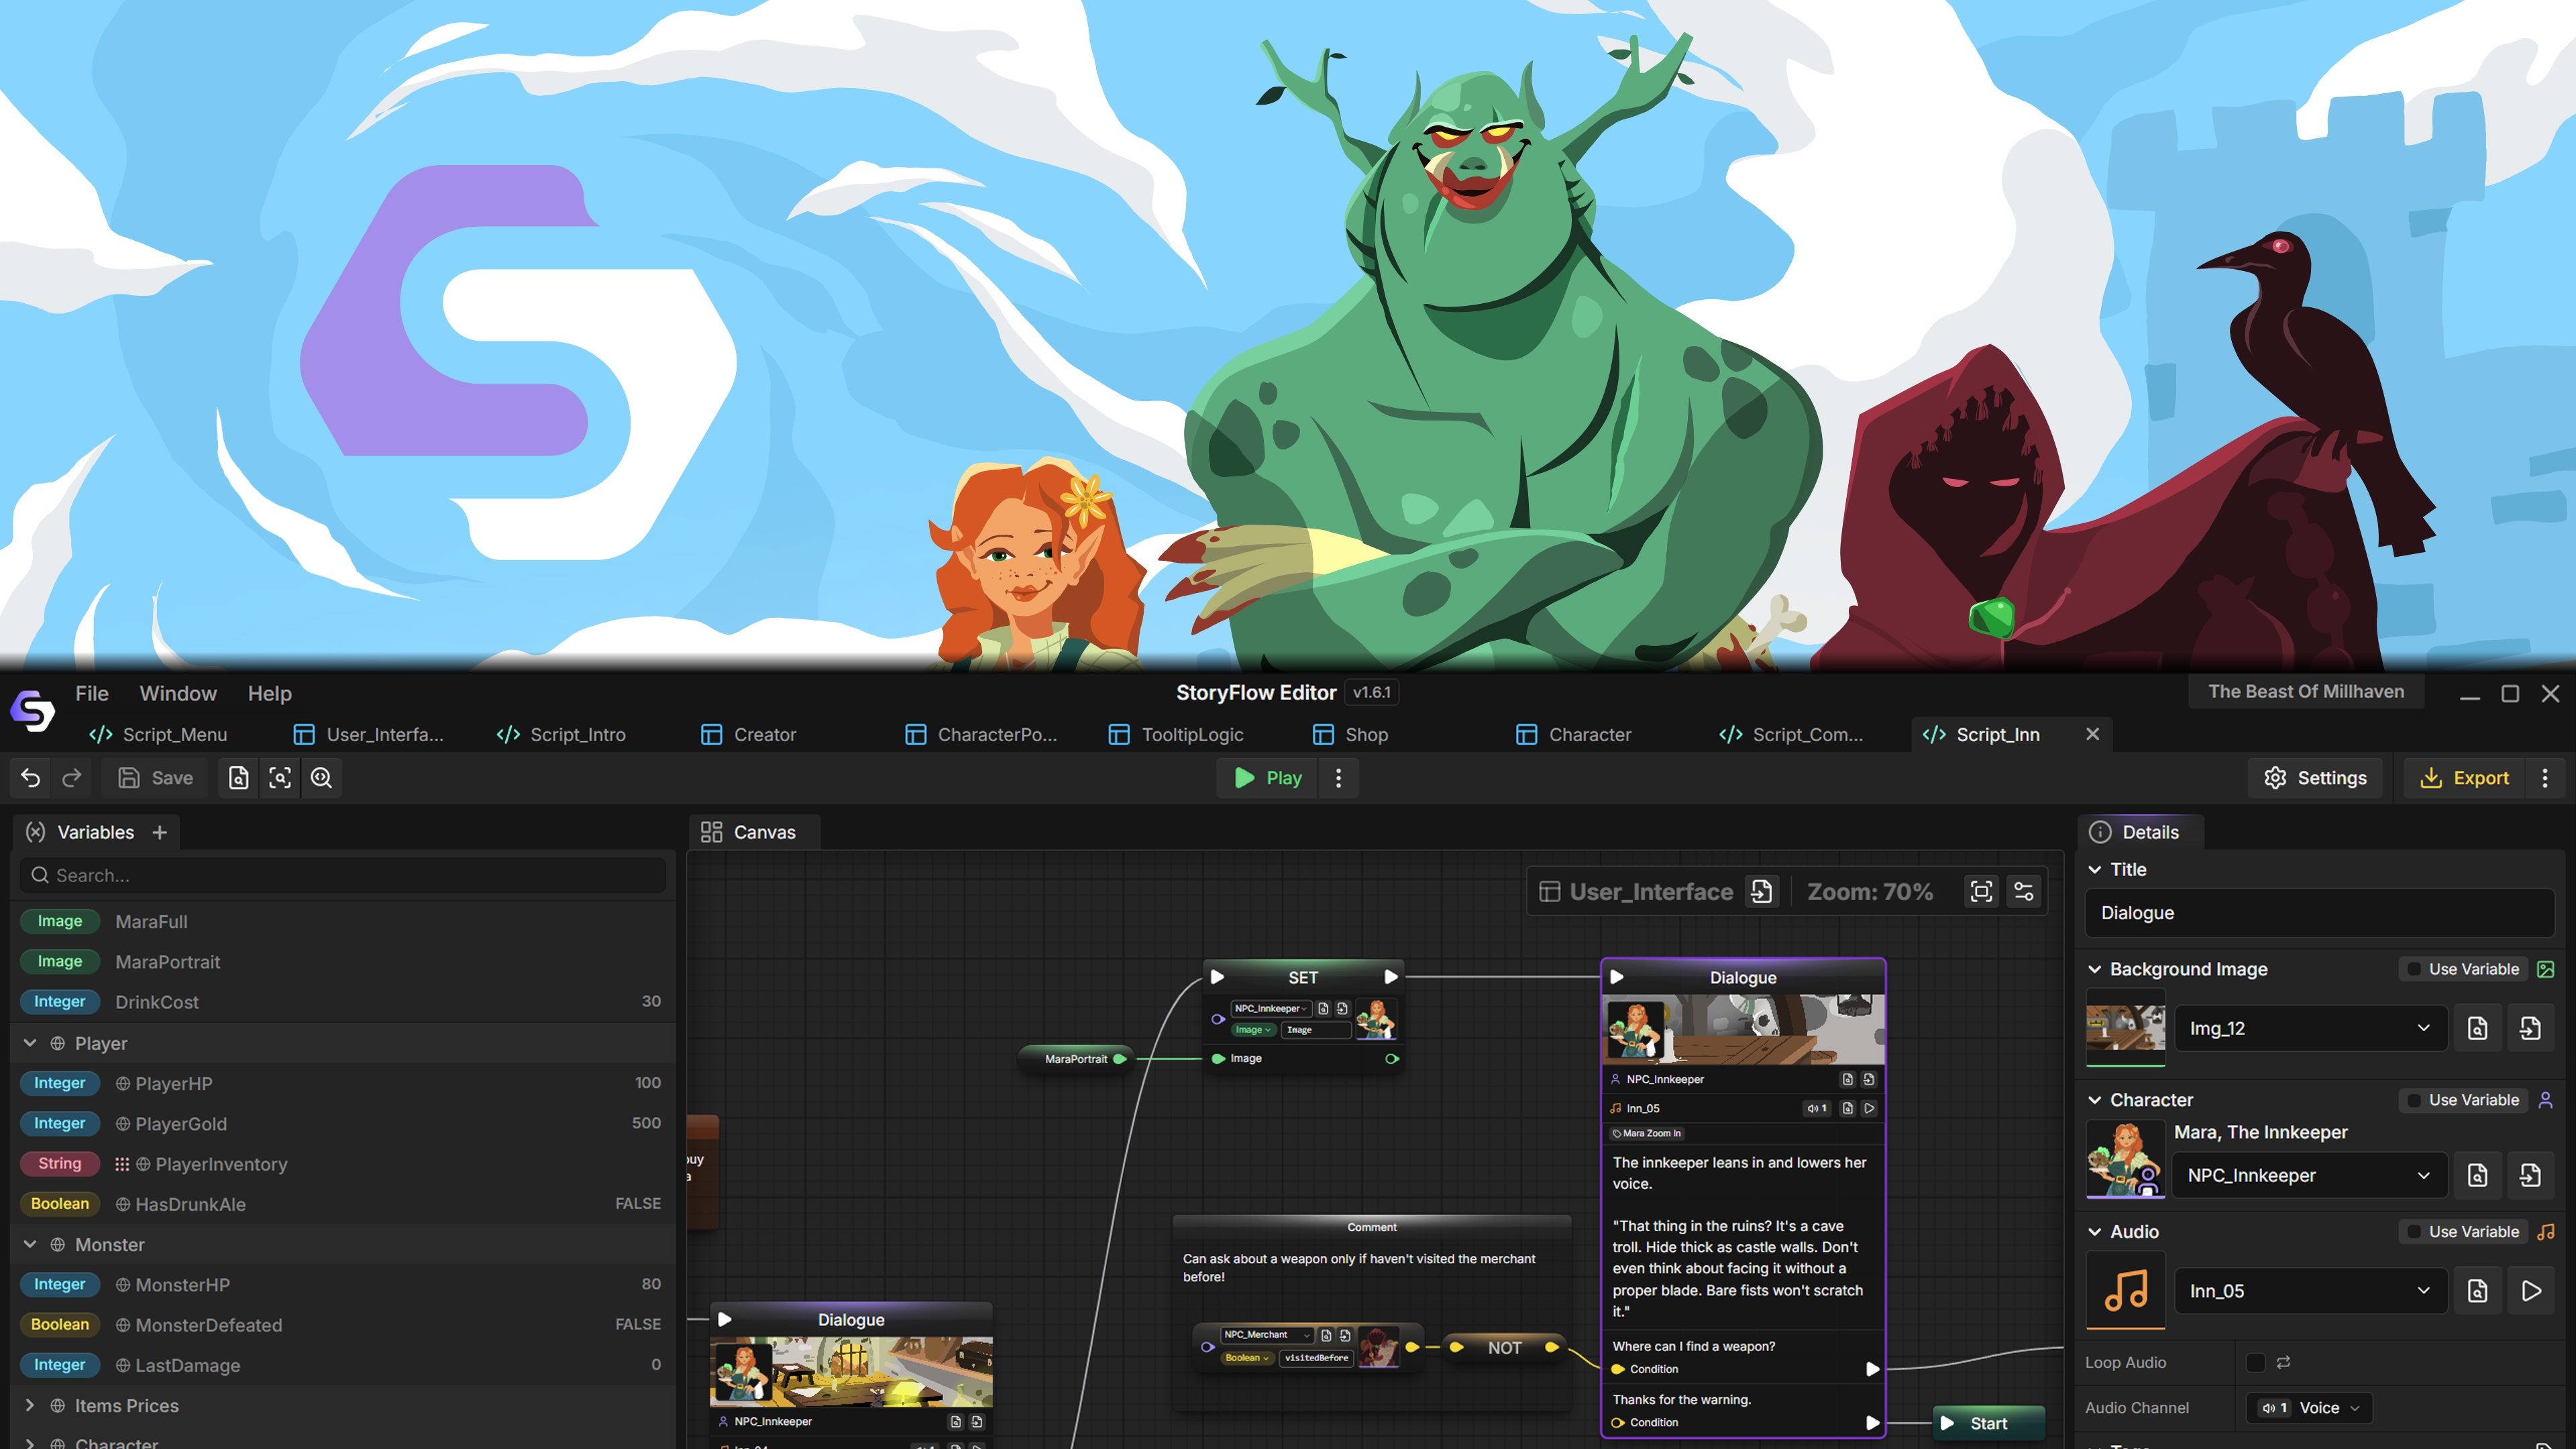Click the Play button
Screen dimensions: 2576x1449
click(1268, 778)
